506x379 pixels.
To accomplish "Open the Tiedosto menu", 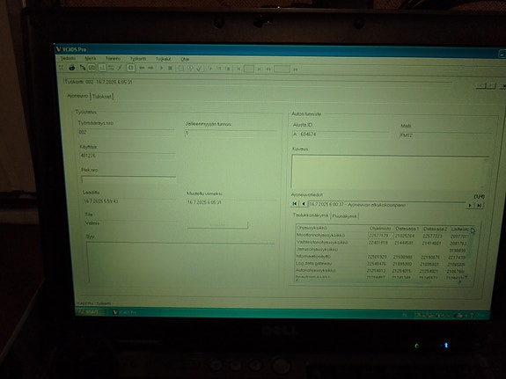I will pyautogui.click(x=68, y=58).
